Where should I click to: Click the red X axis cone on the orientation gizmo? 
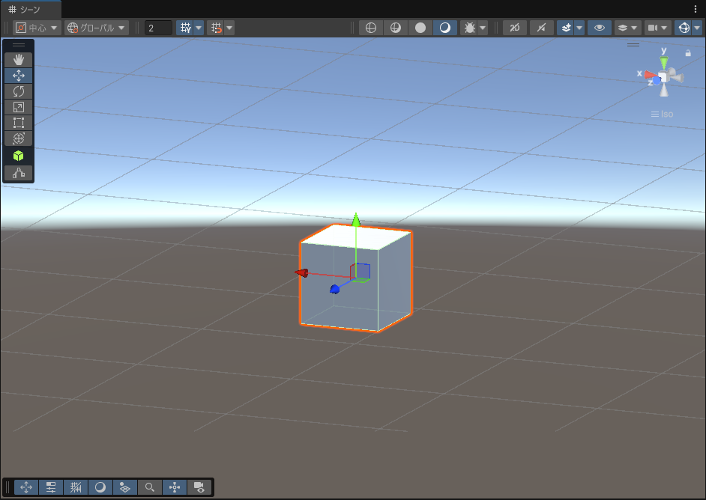coord(651,75)
